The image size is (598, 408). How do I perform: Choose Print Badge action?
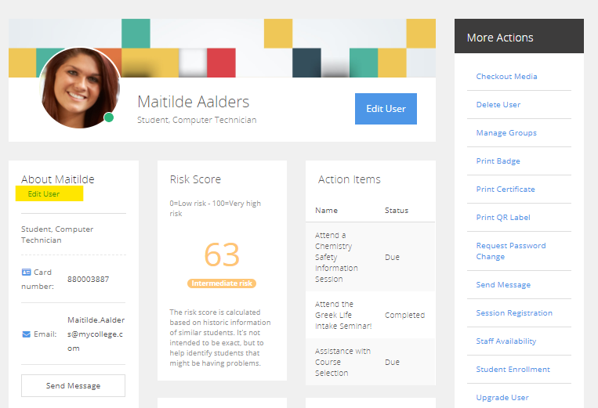[498, 161]
